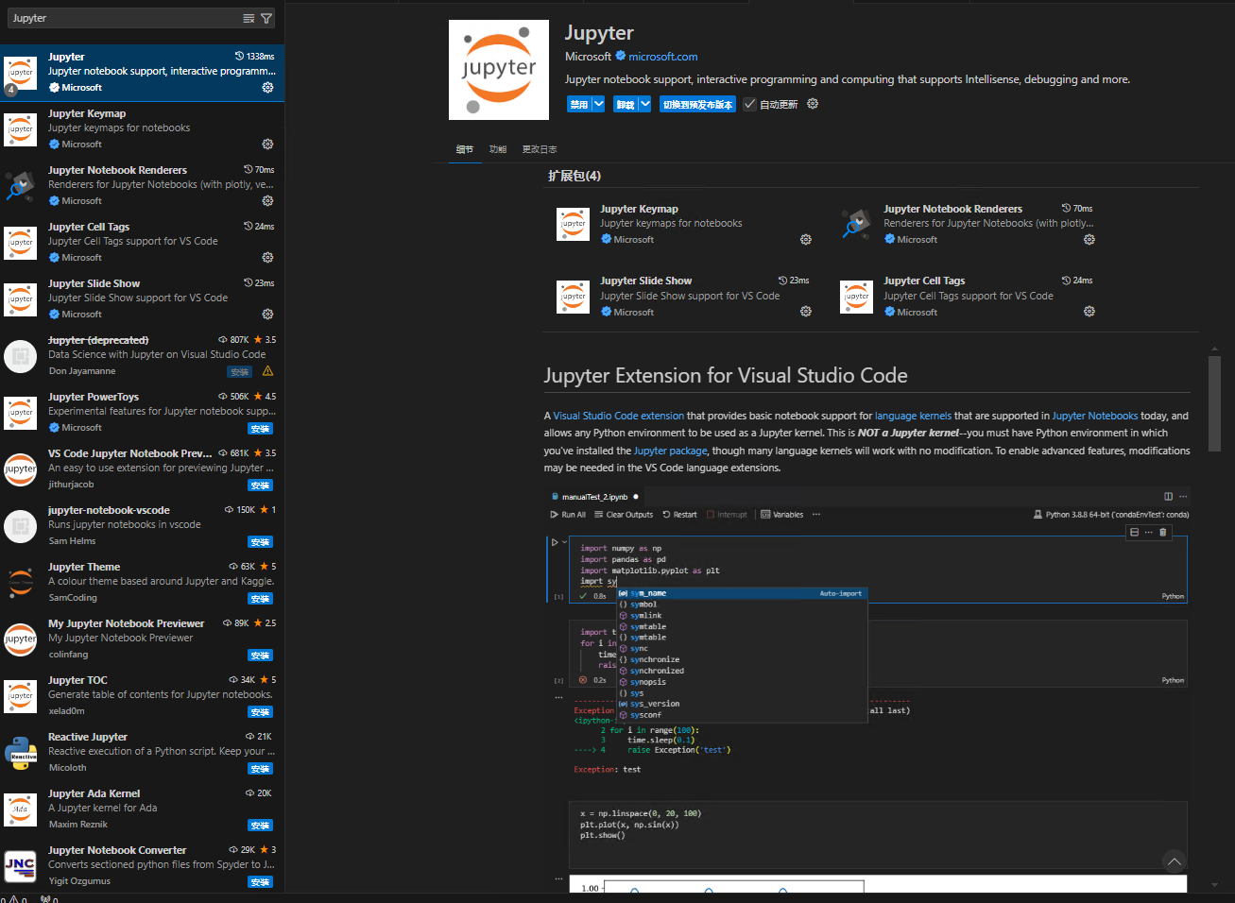The image size is (1235, 903).
Task: Click the README notebook demo screenshot
Action: coord(867,690)
